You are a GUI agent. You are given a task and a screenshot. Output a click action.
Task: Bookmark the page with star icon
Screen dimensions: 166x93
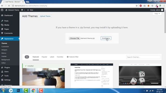(137, 6)
